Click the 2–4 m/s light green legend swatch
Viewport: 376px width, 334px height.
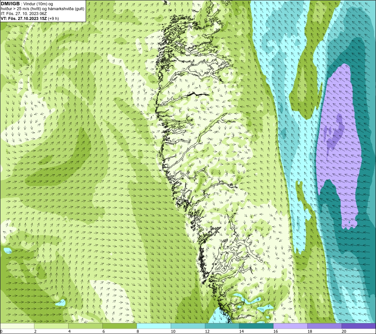coord(51,326)
